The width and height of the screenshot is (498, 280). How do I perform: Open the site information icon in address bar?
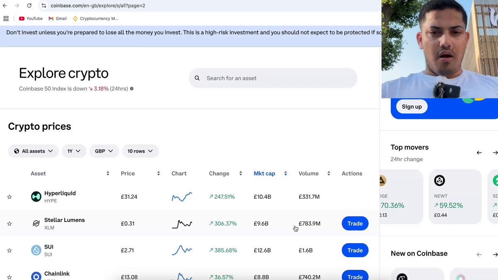[44, 6]
